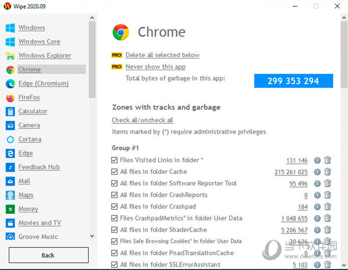Show info for CrashReports row
Viewport: 348px width, 270px height.
coord(317,195)
